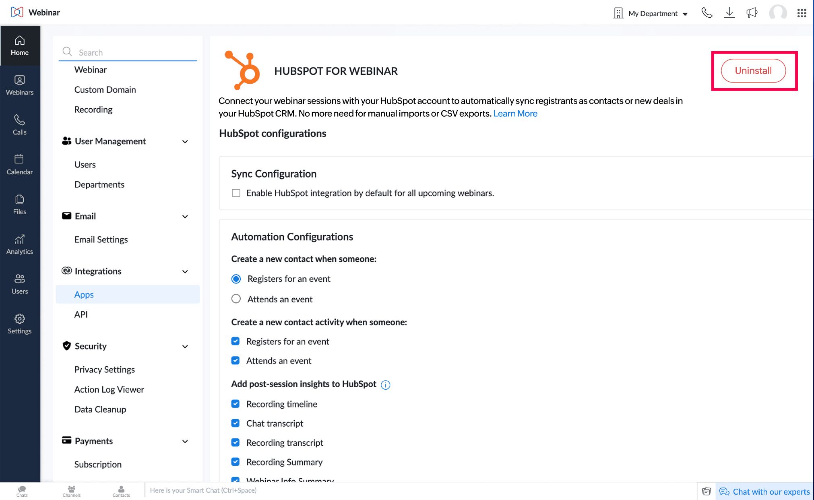814x500 pixels.
Task: Open the Learn More link
Action: [x=515, y=114]
